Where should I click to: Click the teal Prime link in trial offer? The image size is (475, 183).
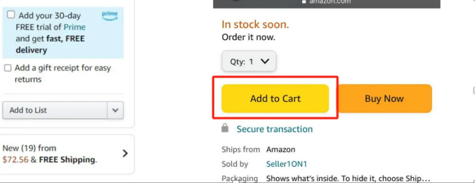74,27
